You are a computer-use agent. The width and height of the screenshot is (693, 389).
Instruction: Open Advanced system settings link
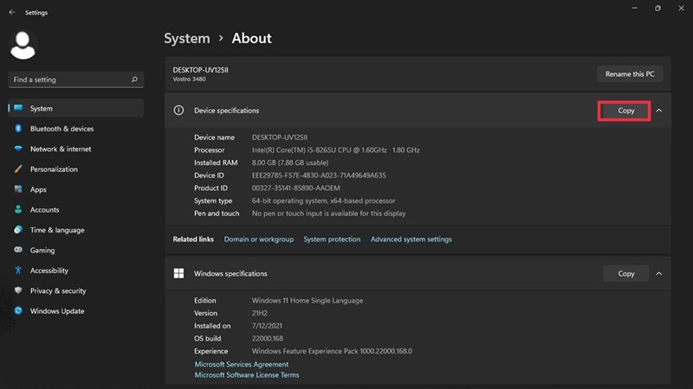pos(411,239)
